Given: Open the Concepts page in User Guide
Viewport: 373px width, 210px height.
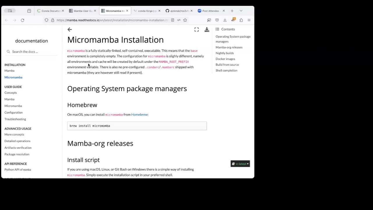Looking at the screenshot, I should pos(10,93).
